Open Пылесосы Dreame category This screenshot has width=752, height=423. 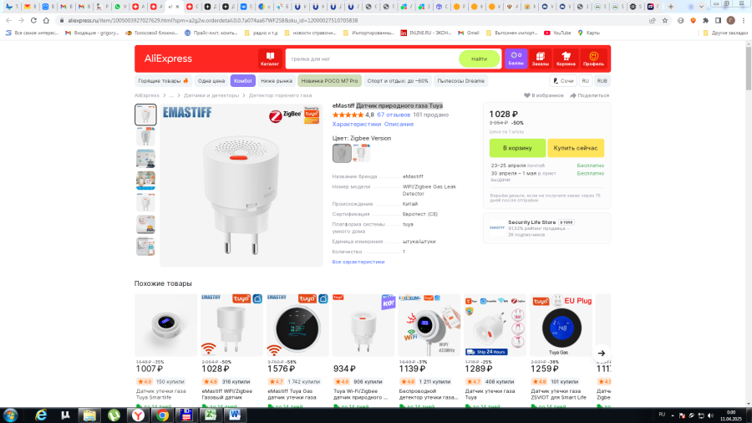(461, 81)
